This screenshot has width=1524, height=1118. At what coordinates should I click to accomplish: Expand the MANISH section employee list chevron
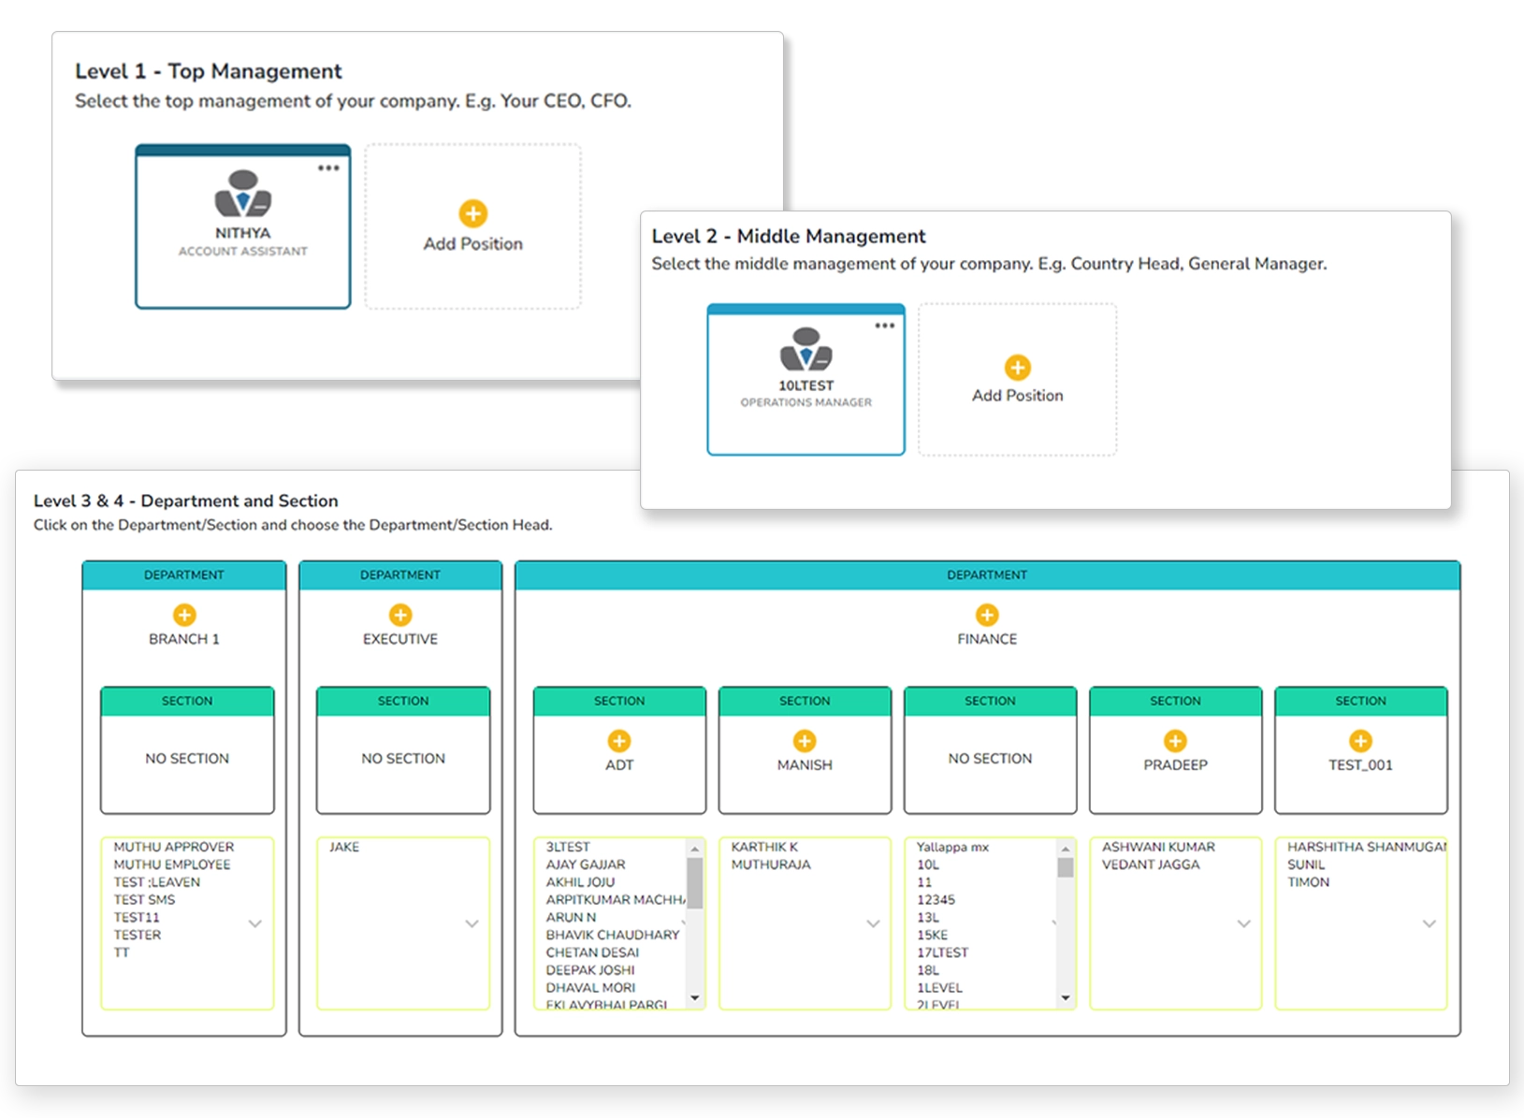point(873,923)
